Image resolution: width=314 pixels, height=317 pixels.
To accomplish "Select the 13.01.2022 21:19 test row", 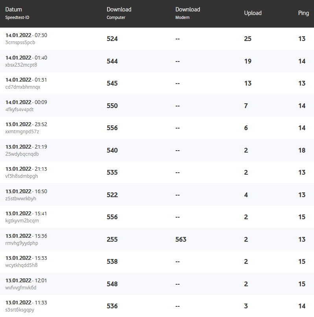I will coord(26,147).
